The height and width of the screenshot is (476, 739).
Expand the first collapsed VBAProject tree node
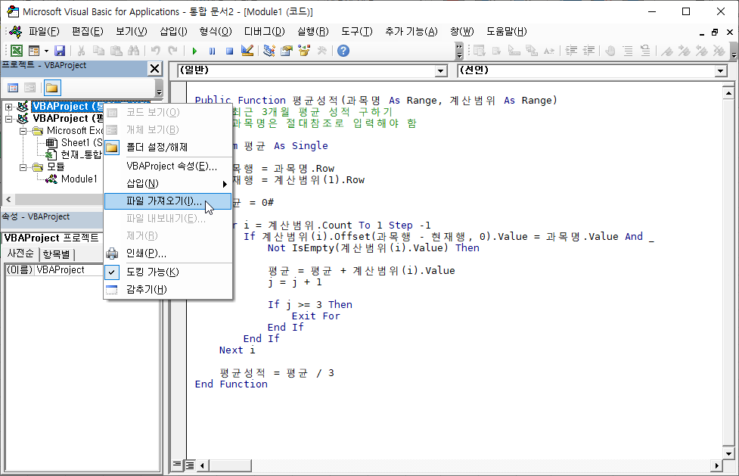[x=8, y=107]
